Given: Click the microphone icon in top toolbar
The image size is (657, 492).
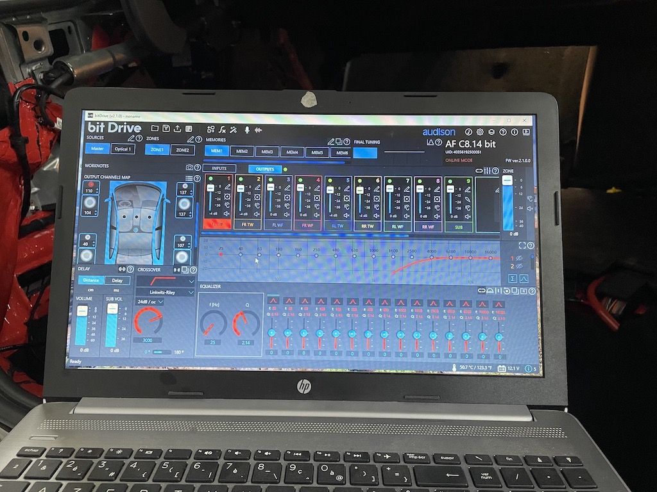Looking at the screenshot, I should (x=247, y=130).
